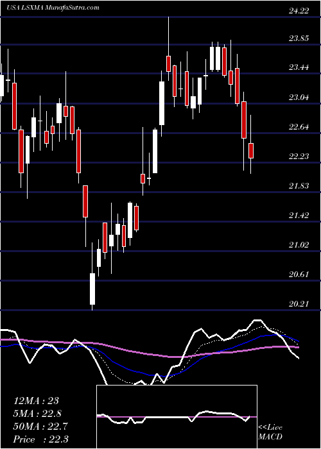This screenshot has width=321, height=449.
Task: Click inside the MACD inset box
Action: point(177,417)
